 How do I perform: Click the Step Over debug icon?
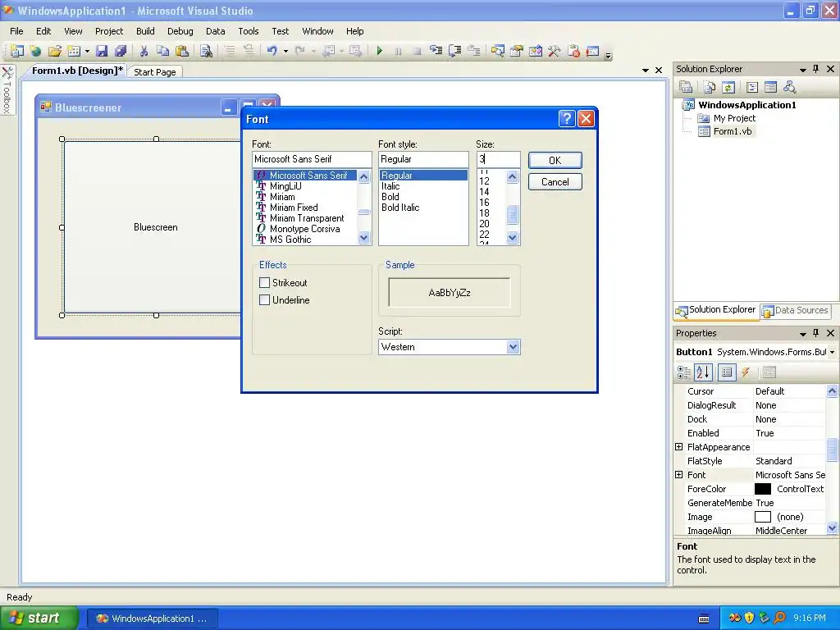[454, 51]
